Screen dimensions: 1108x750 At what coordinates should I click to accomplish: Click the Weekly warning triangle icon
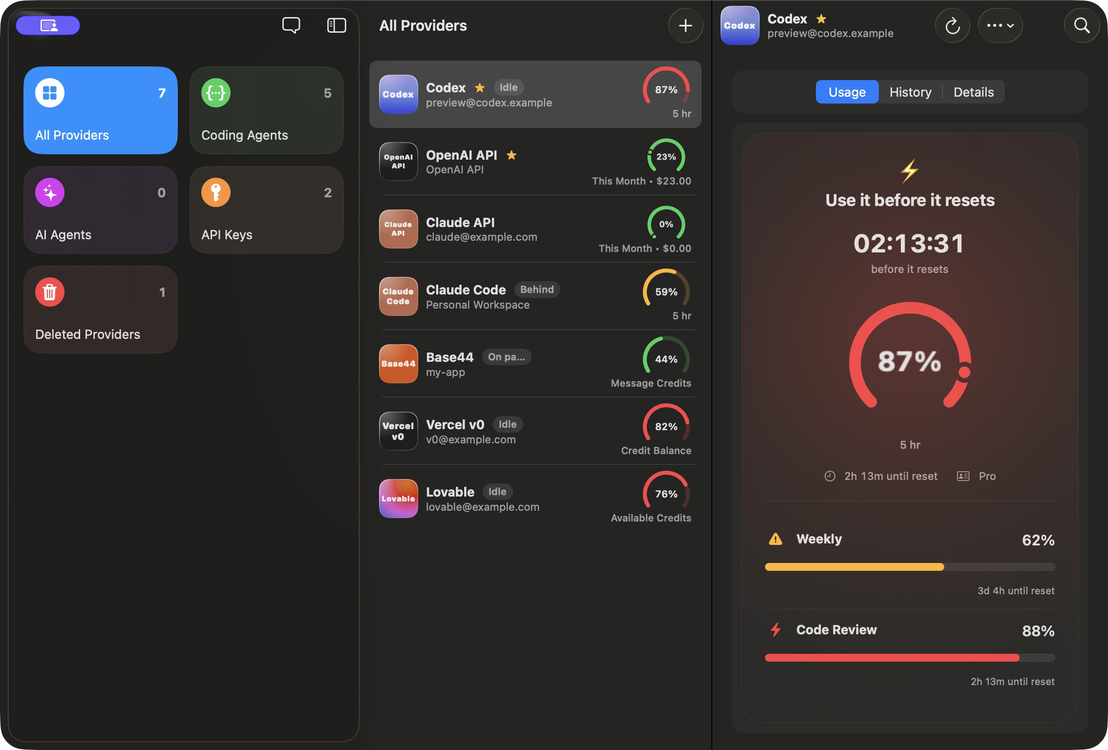click(775, 539)
